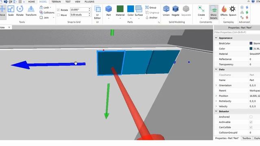
Task: Open the Part type dropdown arrow
Action: pos(108,18)
